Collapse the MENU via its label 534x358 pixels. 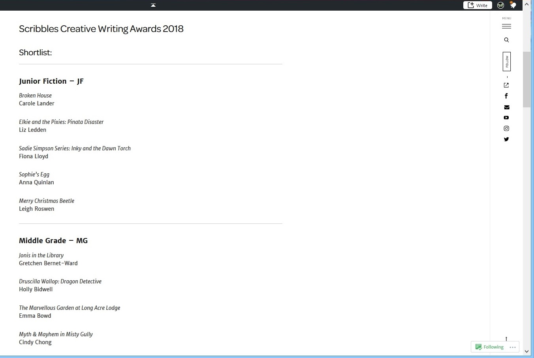506,18
